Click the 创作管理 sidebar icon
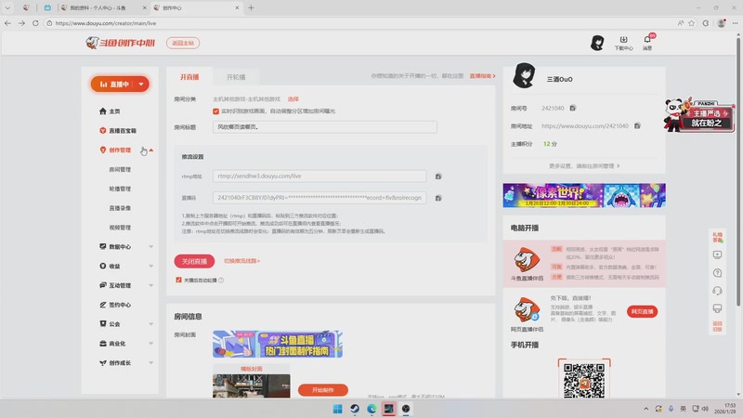Screen dimensions: 743x418 click(x=103, y=150)
